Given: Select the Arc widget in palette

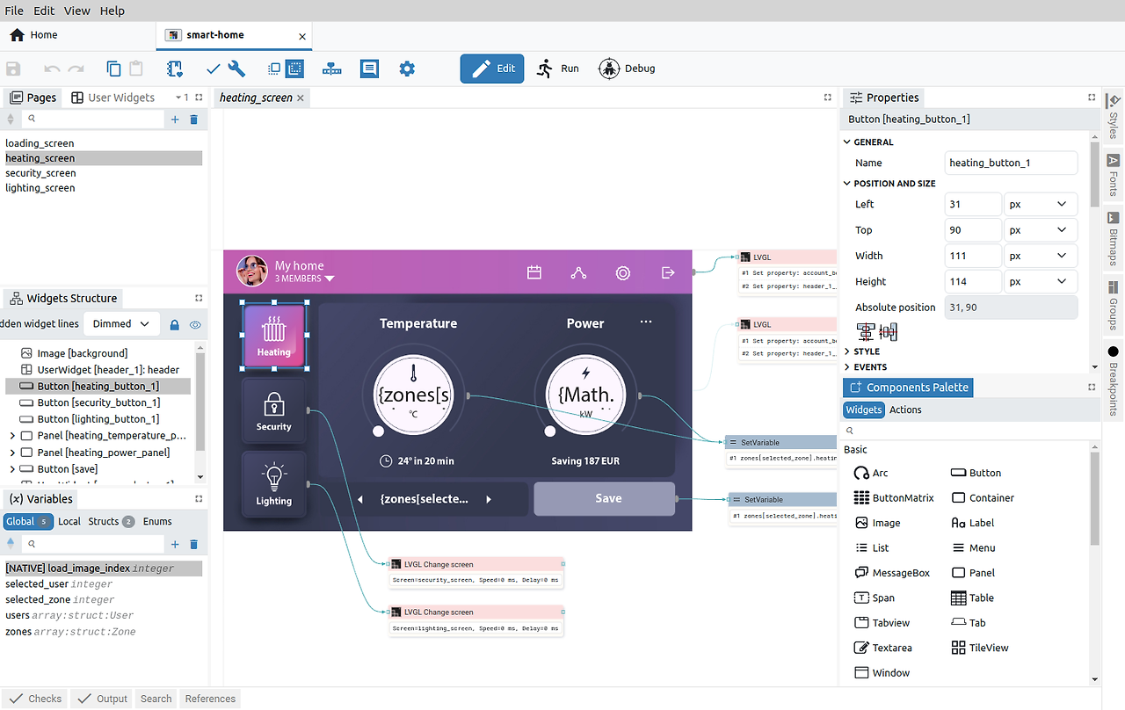Looking at the screenshot, I should click(x=871, y=473).
